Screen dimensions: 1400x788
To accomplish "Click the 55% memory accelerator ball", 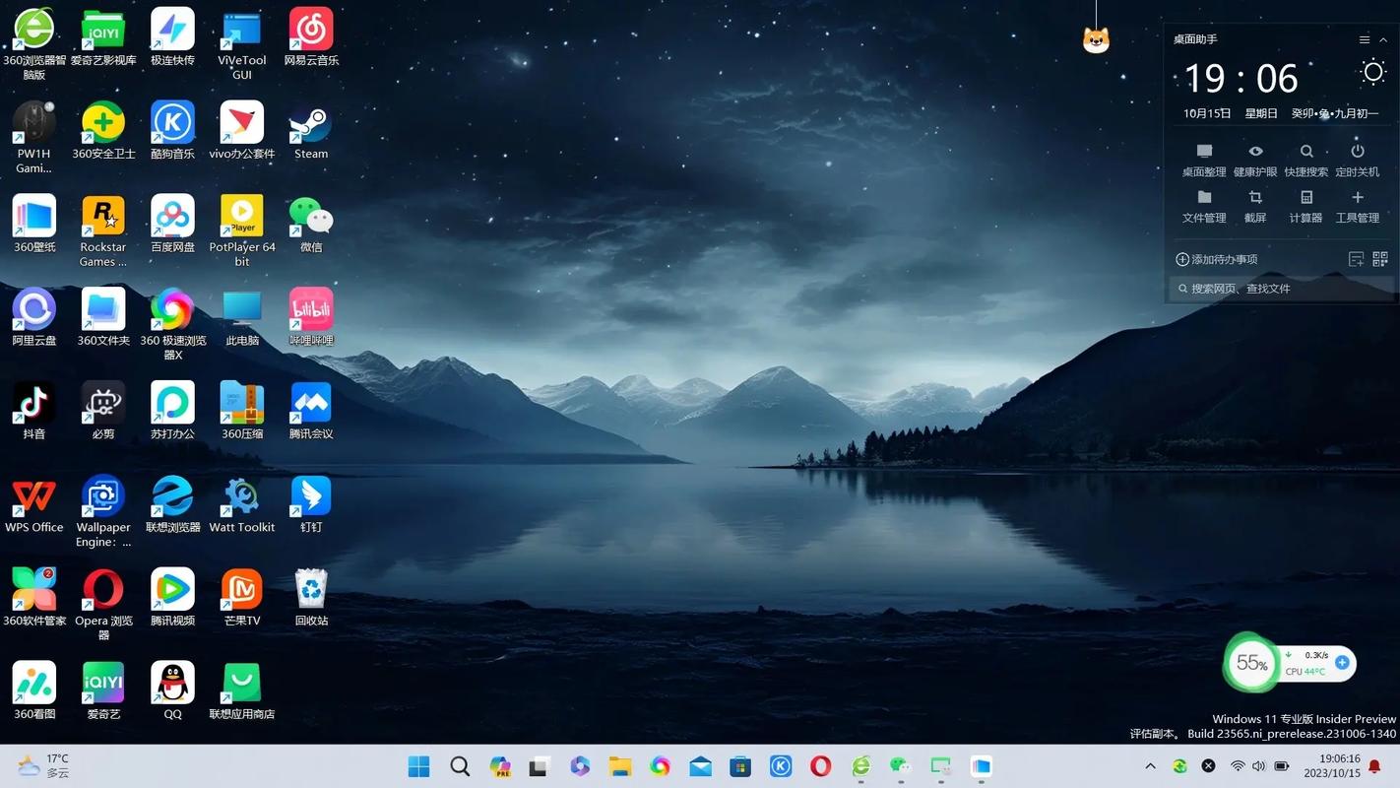I will (1251, 663).
